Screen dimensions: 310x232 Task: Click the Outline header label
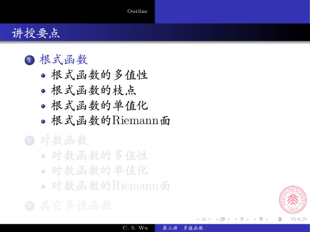tap(137, 11)
